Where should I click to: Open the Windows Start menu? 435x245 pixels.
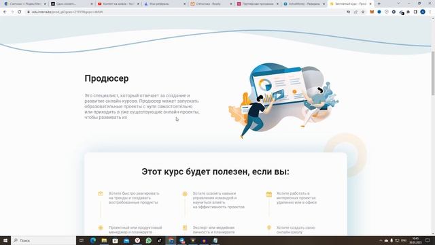point(5,240)
